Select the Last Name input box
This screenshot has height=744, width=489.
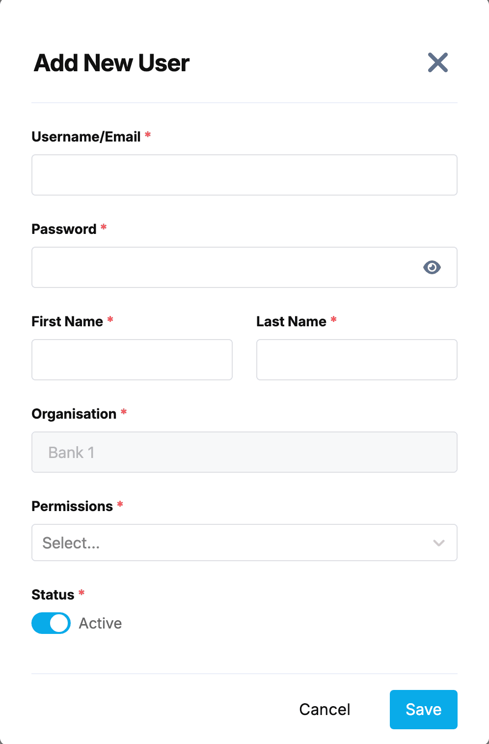coord(357,360)
